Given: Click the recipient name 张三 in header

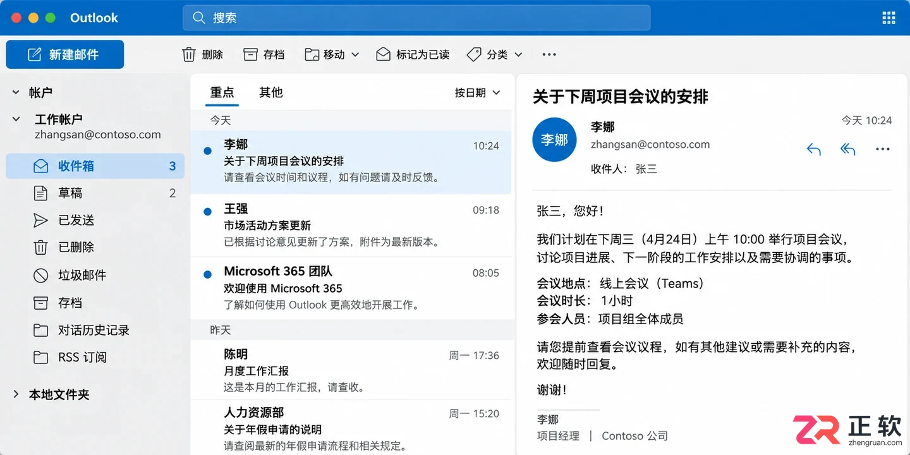Looking at the screenshot, I should click(x=646, y=169).
